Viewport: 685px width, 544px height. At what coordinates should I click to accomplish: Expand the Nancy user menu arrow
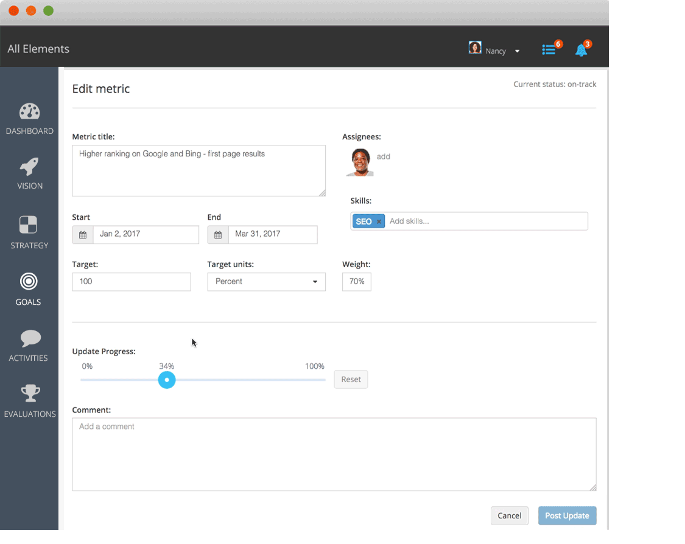coord(517,52)
